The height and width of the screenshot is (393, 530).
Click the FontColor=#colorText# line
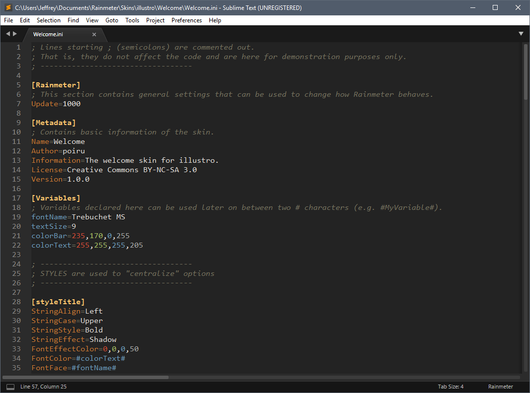click(79, 359)
